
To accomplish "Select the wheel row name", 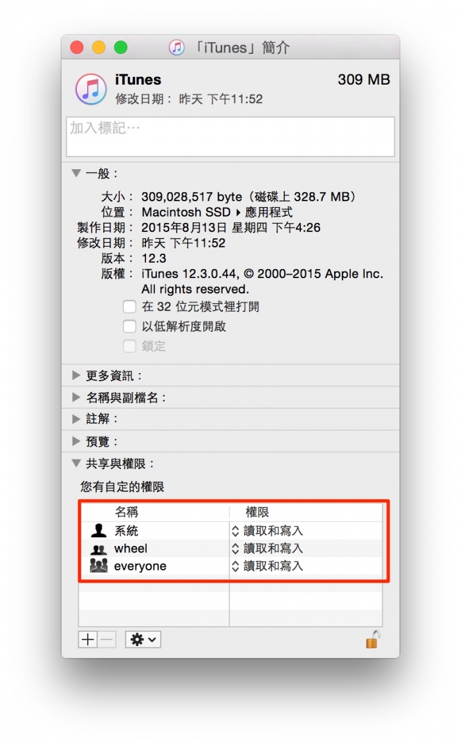I will tap(131, 549).
